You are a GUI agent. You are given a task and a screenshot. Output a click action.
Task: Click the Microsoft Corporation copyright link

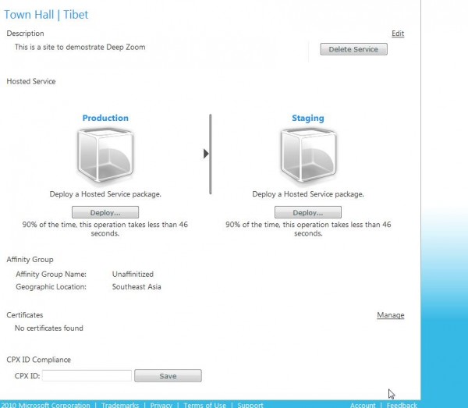click(x=47, y=405)
